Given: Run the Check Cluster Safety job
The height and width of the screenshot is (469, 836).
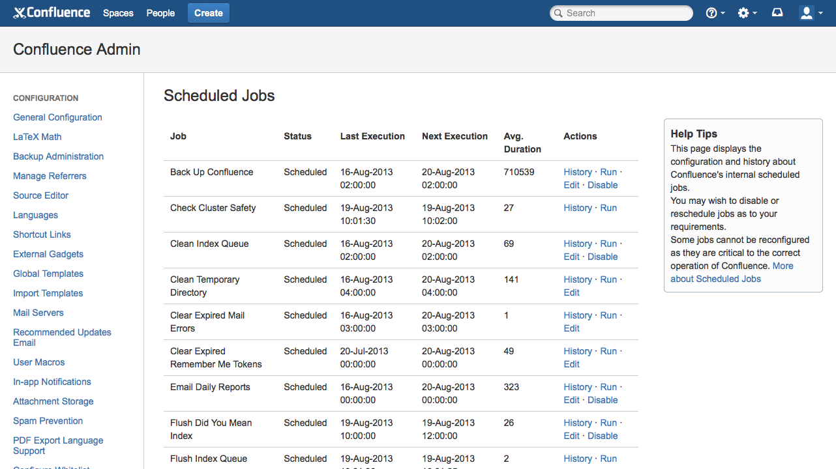Looking at the screenshot, I should tap(608, 208).
